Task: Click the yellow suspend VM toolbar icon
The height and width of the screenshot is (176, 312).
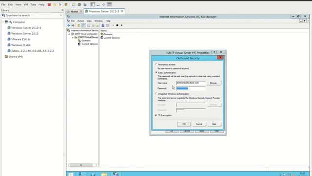Action: [x=55, y=4]
